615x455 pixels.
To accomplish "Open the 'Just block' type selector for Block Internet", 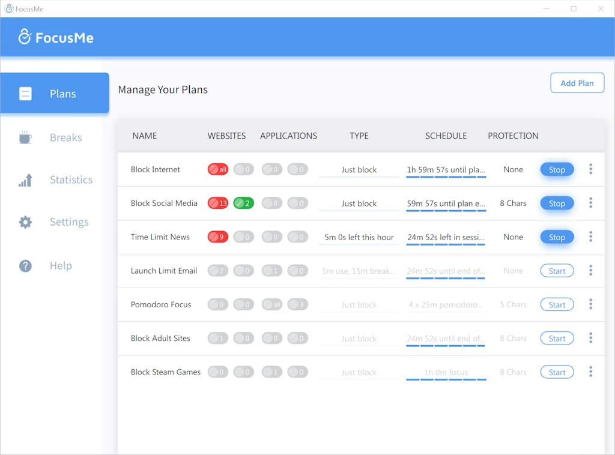I will click(359, 169).
